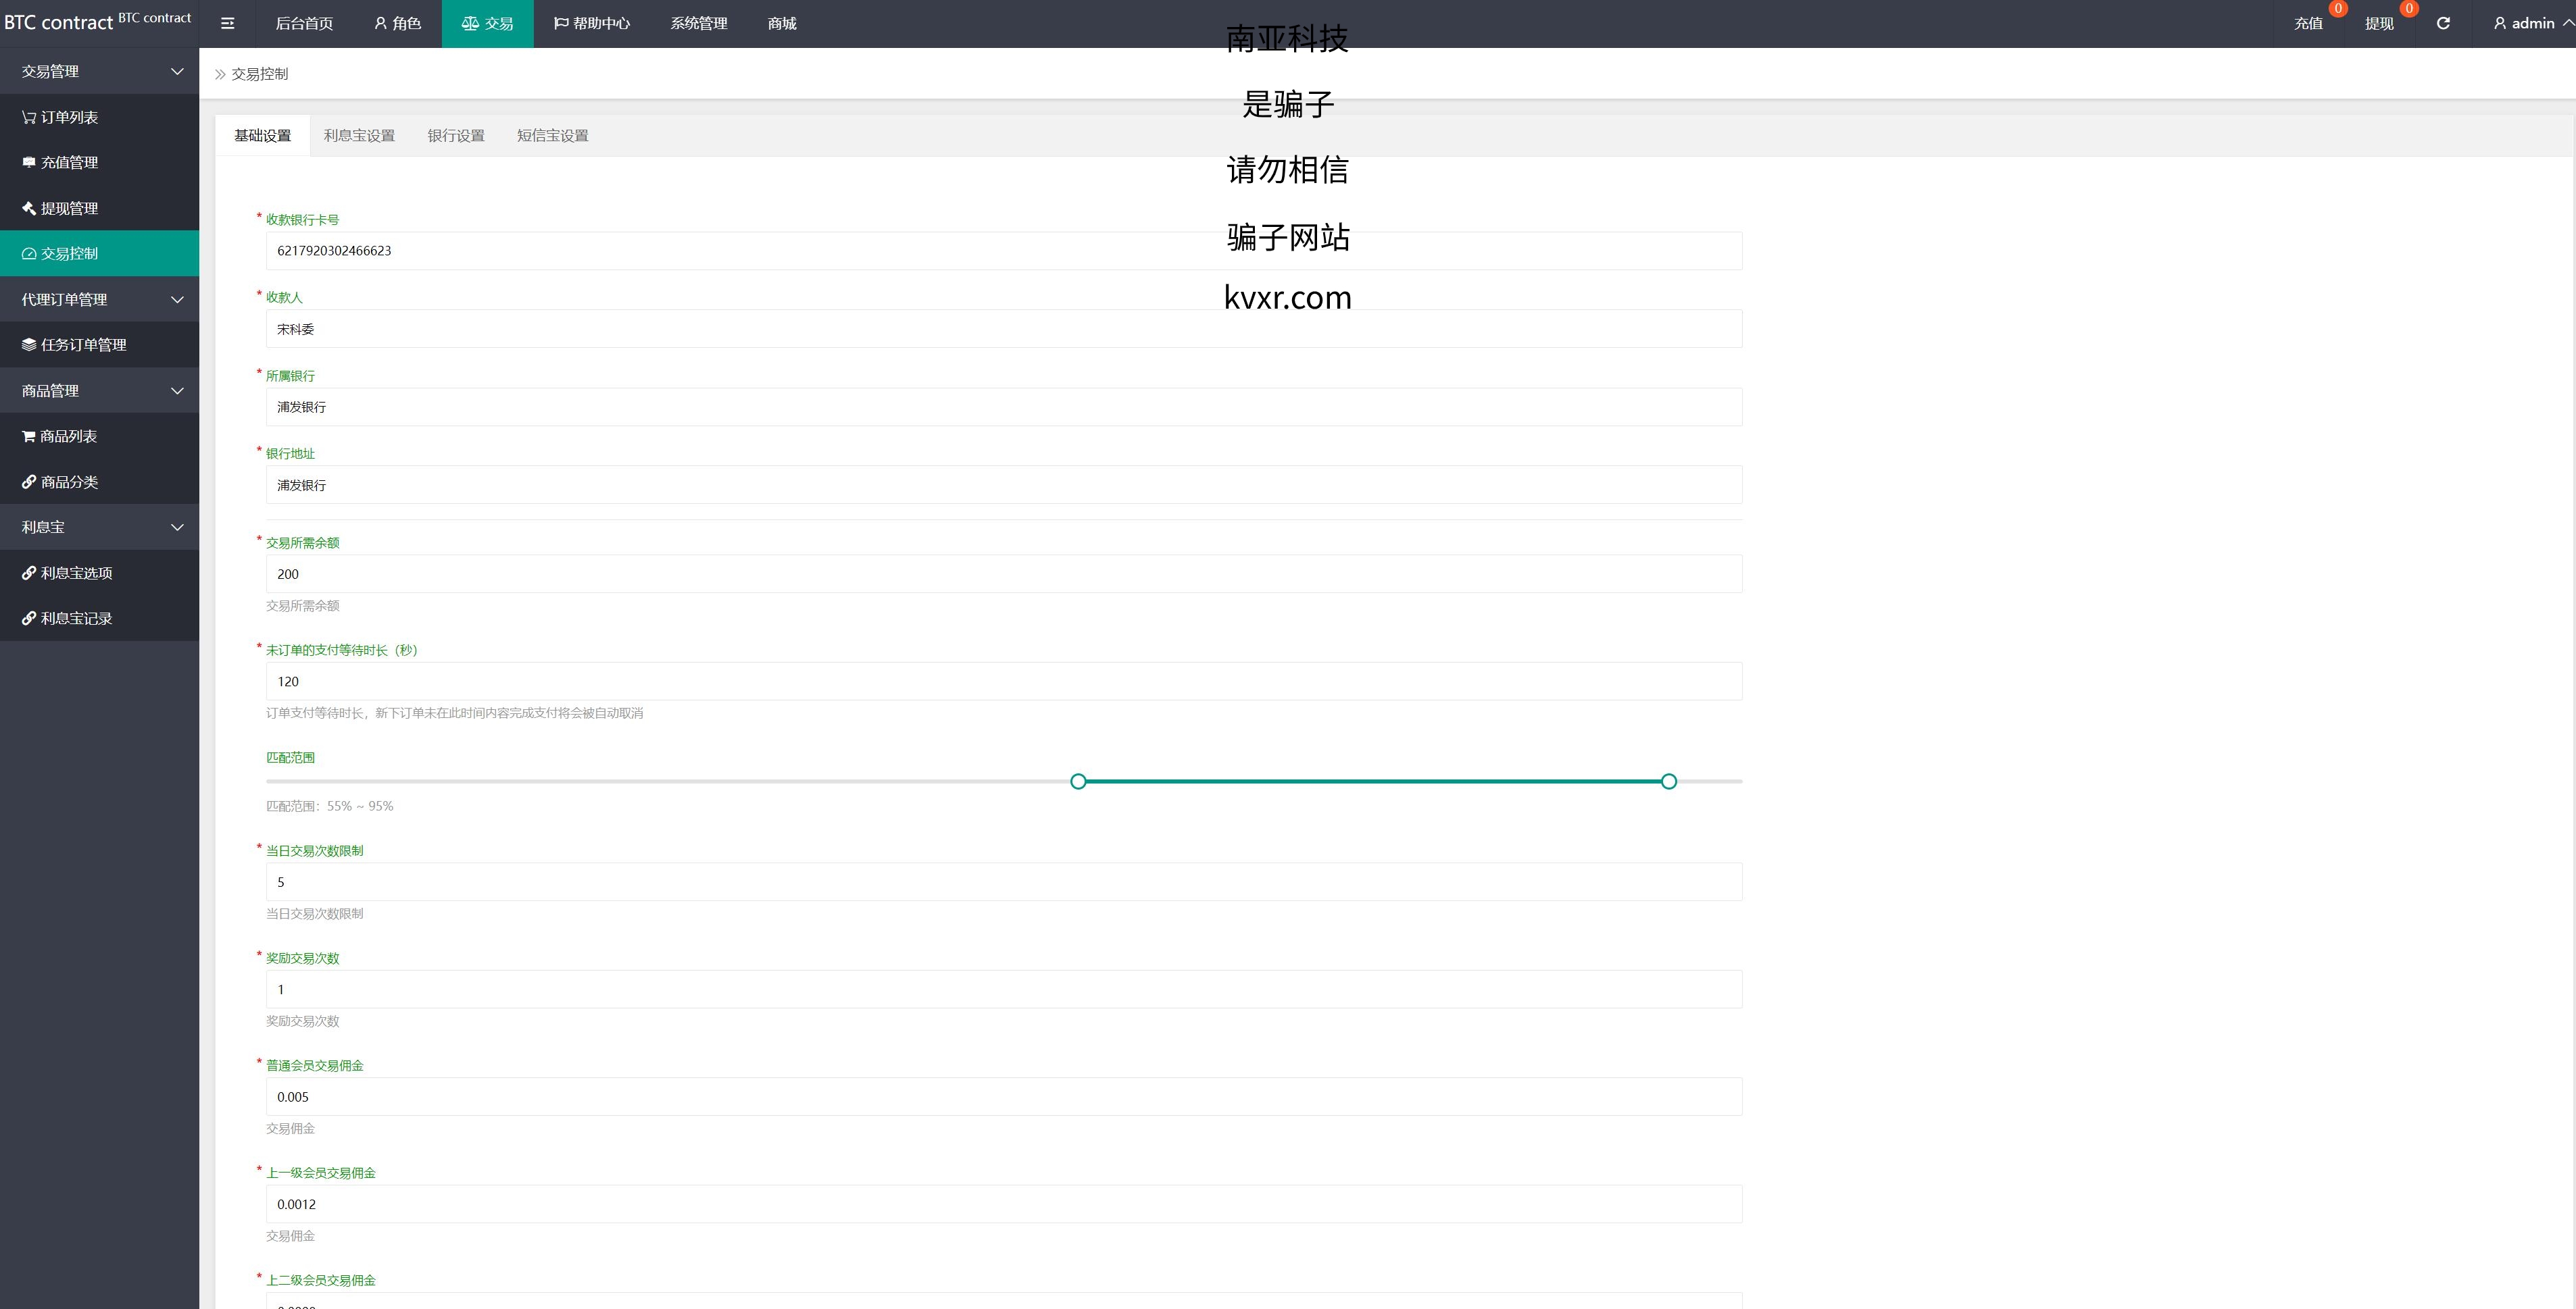
Task: Click scales icon in 交易 menu
Action: [x=470, y=23]
